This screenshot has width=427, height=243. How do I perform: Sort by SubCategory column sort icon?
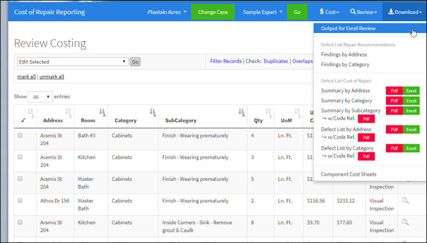click(241, 112)
